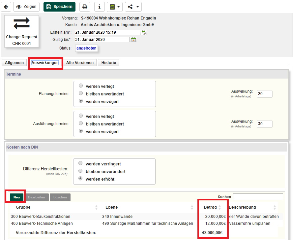Select Planungstermine 'werden verlegt' option
Viewport: 293px width, 240px height.
coord(81,86)
